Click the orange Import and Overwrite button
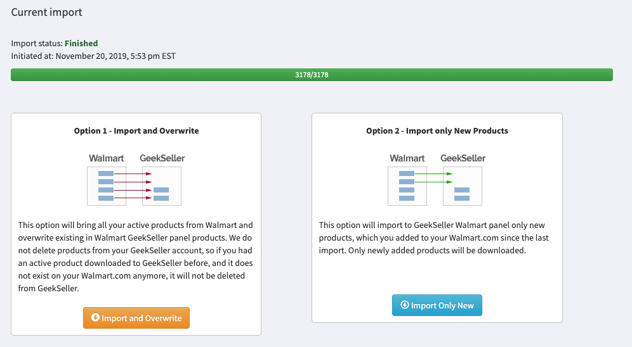The image size is (632, 347). (136, 318)
